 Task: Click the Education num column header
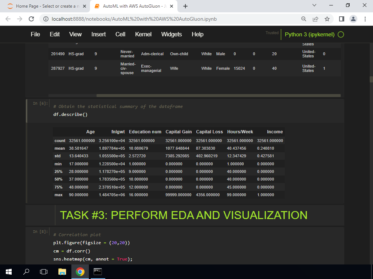[x=145, y=132]
